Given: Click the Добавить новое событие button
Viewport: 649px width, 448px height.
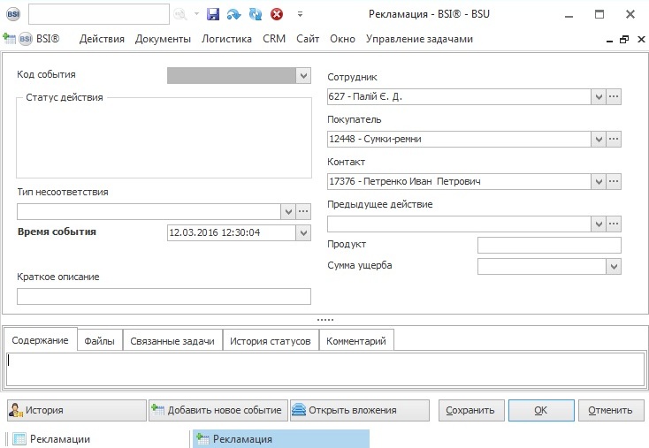Looking at the screenshot, I should [218, 410].
